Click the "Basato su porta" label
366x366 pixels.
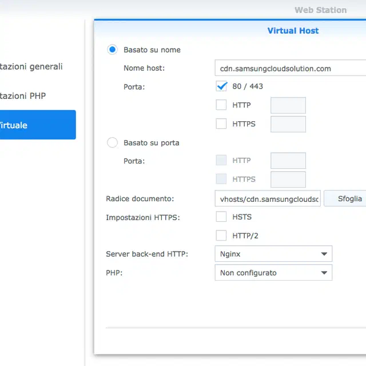click(x=152, y=142)
